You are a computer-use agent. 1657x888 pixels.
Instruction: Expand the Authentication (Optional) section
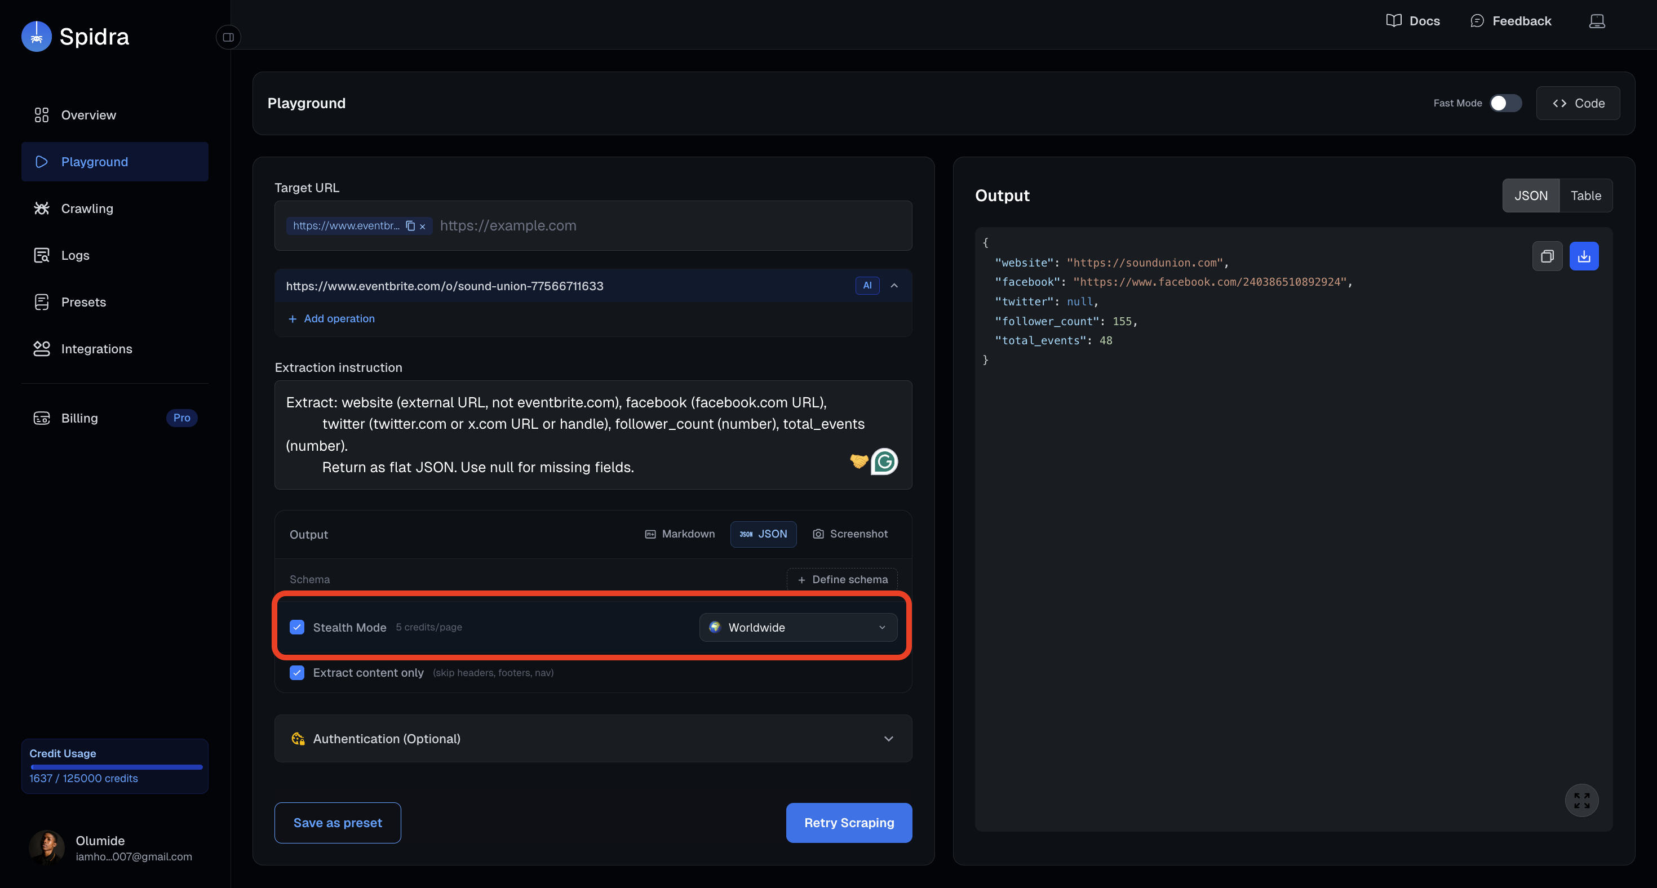592,738
